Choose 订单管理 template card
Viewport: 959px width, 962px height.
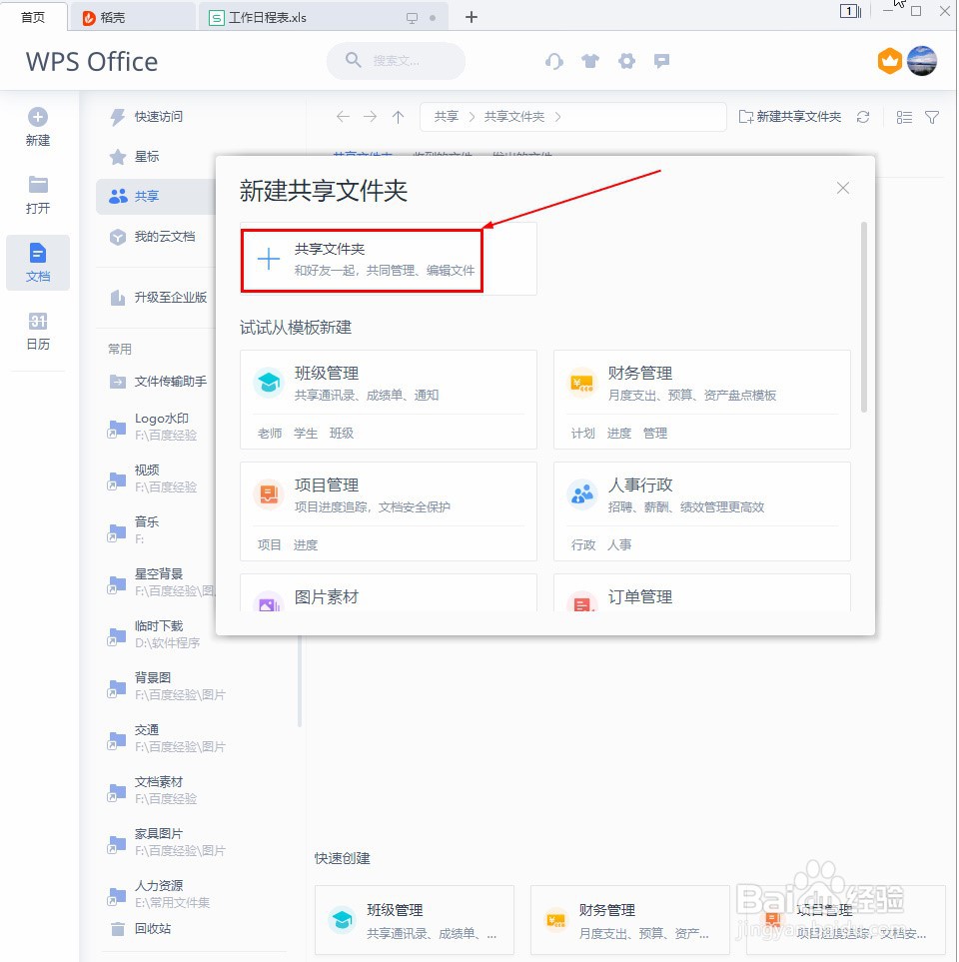click(x=702, y=593)
